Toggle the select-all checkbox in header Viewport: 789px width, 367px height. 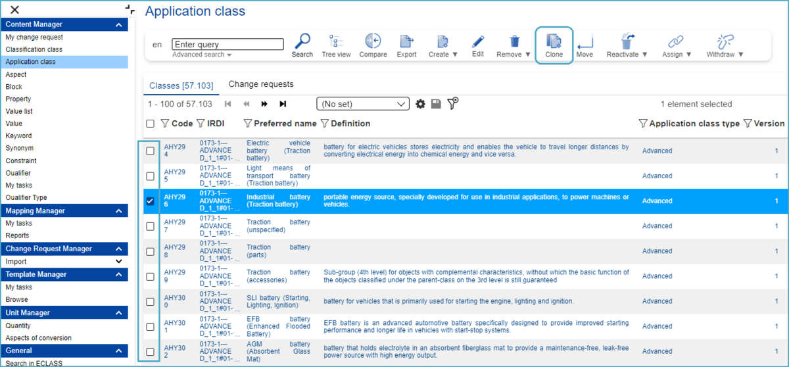tap(151, 124)
